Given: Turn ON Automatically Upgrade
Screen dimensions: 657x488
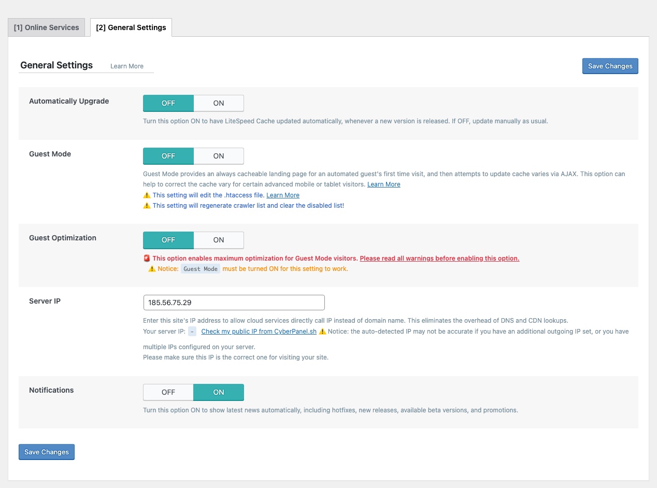Looking at the screenshot, I should (219, 103).
